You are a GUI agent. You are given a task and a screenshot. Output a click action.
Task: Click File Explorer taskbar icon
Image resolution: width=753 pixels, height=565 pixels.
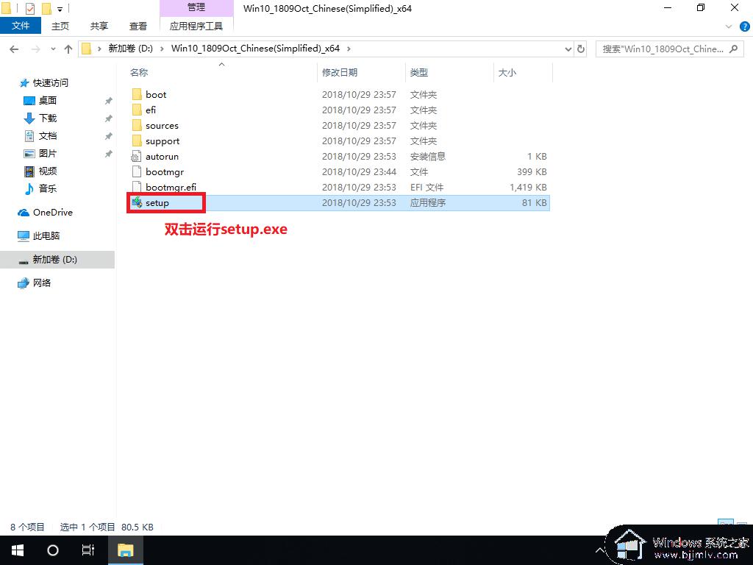(125, 550)
